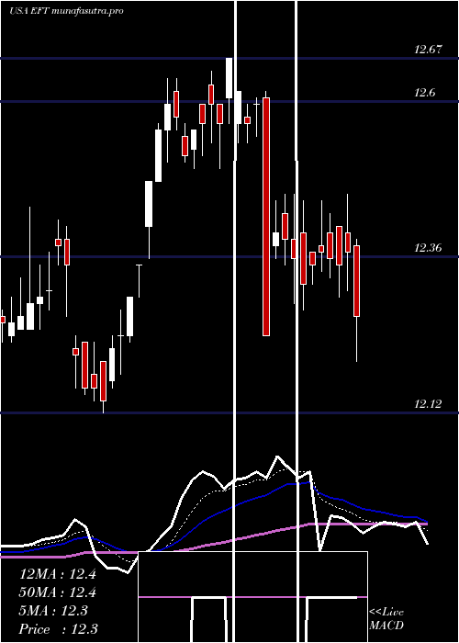Select the last red candle on the right
The image size is (459, 643).
(x=356, y=281)
